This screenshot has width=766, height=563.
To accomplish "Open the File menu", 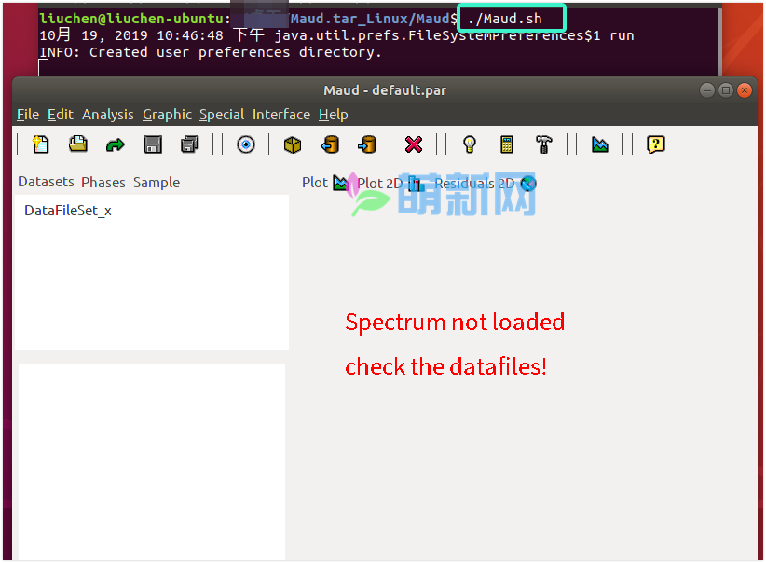I will (28, 115).
